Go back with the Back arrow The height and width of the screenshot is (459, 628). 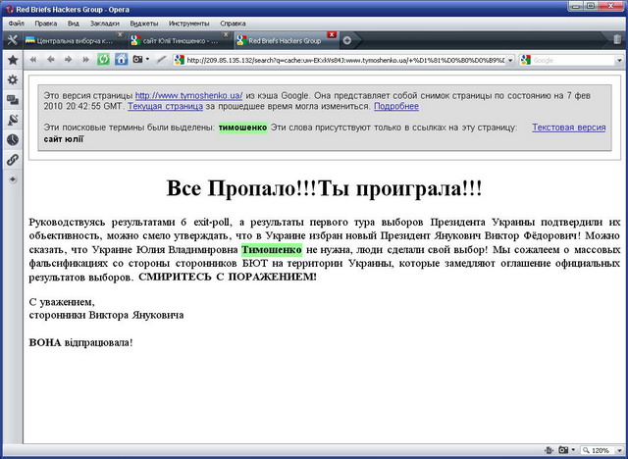50,60
